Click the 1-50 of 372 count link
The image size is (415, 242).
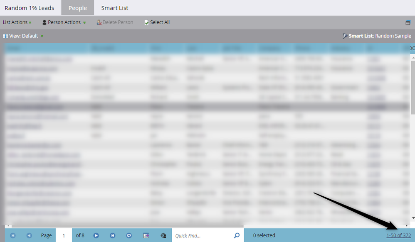(x=399, y=235)
